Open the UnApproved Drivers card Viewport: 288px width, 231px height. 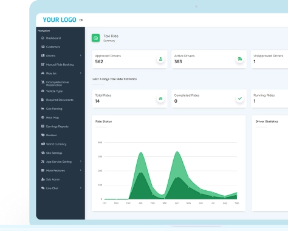click(x=269, y=59)
